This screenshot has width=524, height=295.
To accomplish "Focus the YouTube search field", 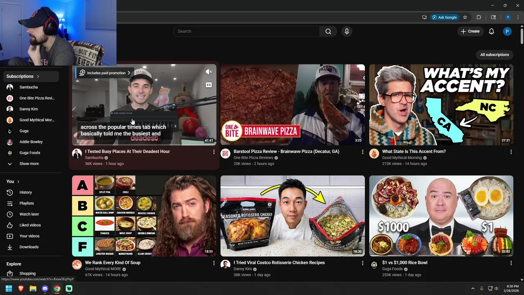I will click(x=246, y=32).
